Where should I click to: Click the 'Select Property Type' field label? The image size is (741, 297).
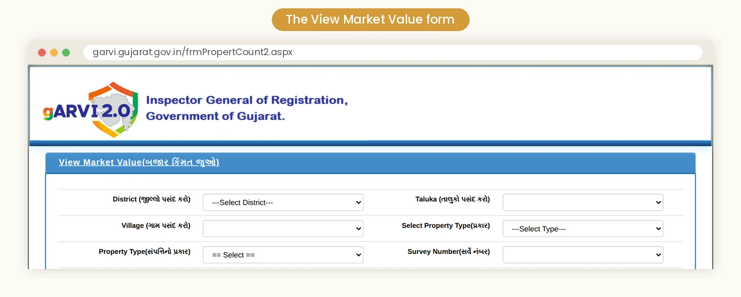pos(446,226)
